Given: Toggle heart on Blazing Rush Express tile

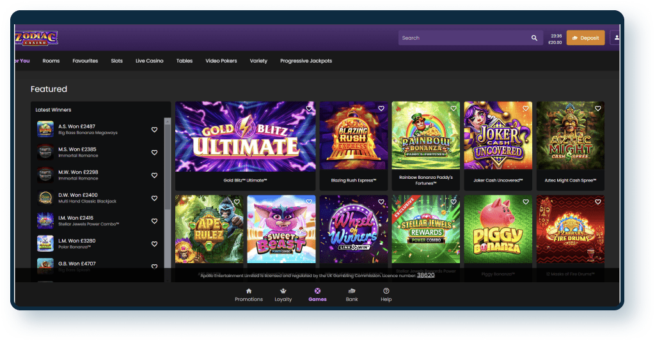Looking at the screenshot, I should pyautogui.click(x=381, y=109).
